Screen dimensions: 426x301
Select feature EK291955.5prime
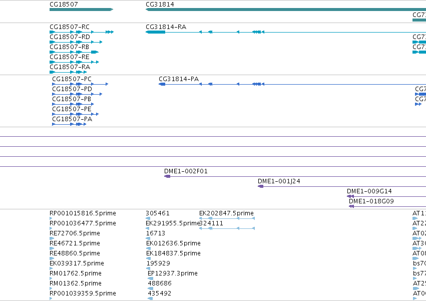tap(173, 223)
